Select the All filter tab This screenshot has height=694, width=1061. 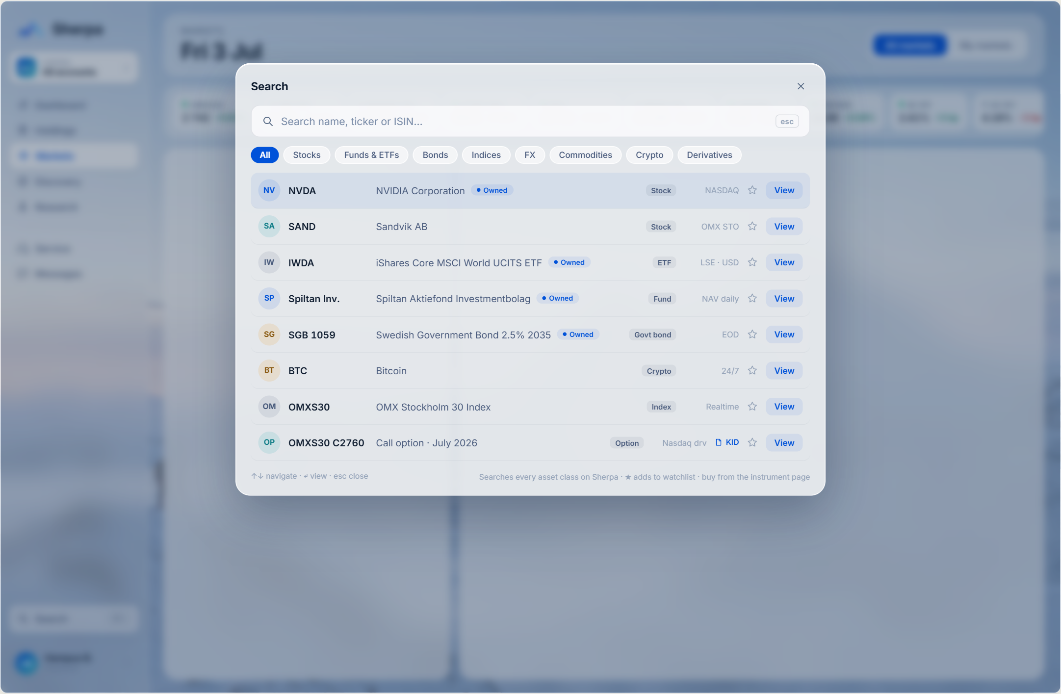point(265,155)
